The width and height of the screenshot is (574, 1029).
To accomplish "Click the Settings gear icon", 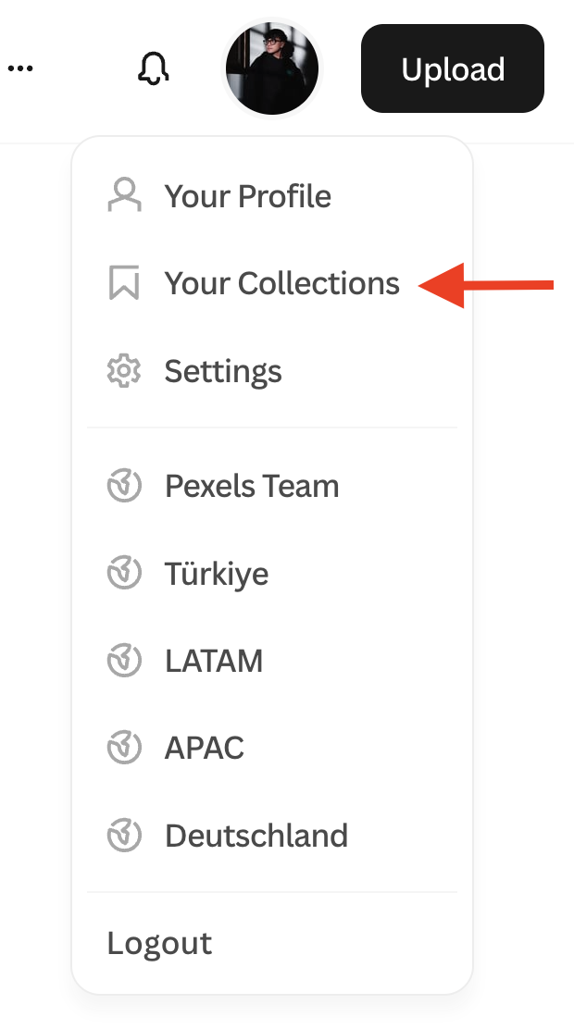I will (124, 371).
